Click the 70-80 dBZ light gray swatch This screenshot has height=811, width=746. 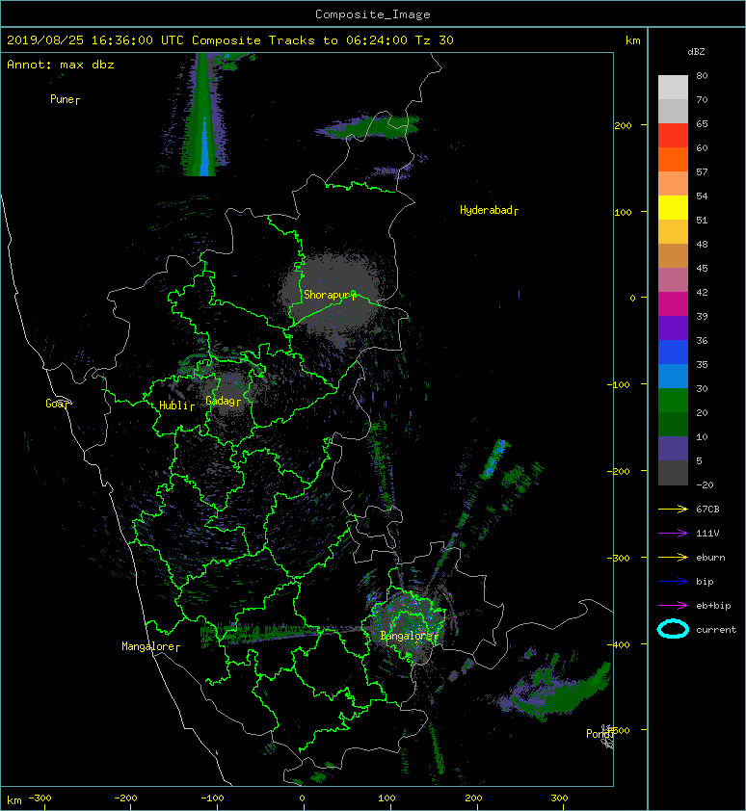pyautogui.click(x=673, y=88)
